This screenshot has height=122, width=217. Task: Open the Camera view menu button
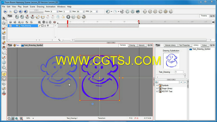(x=10, y=45)
